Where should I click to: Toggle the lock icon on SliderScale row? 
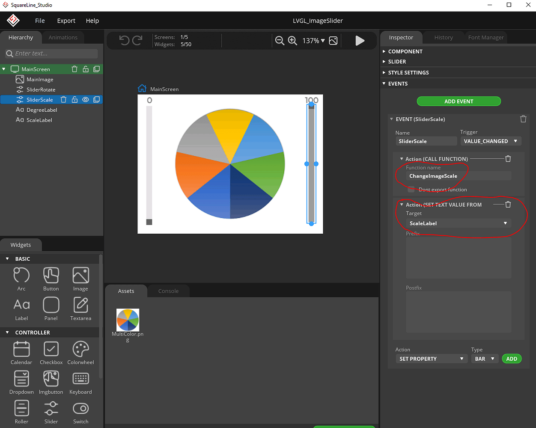(74, 100)
